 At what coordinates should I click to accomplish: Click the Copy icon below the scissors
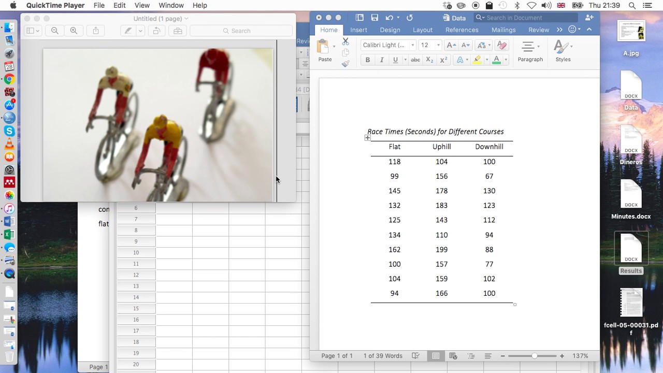pos(345,52)
